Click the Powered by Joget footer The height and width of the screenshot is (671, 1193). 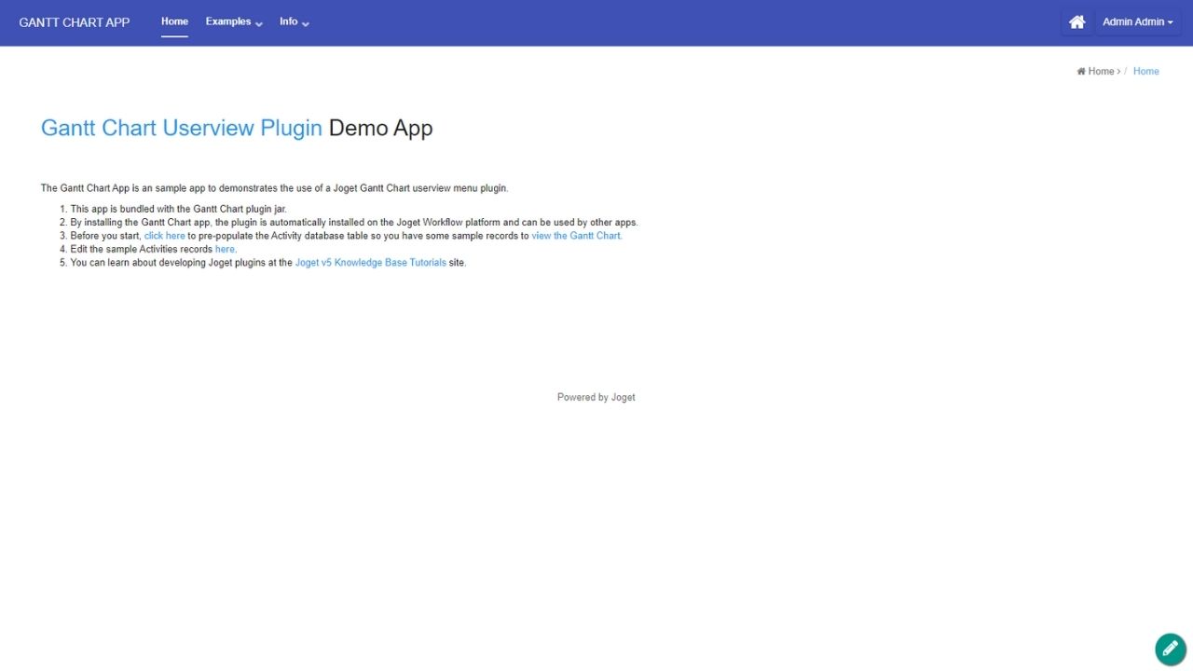pos(596,397)
